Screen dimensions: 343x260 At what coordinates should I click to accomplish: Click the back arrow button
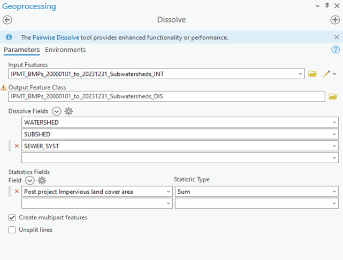(x=7, y=20)
